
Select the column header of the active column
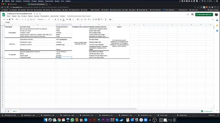64,25
